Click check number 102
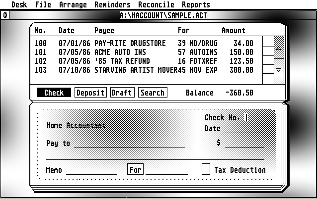This screenshot has height=199, width=317. coord(41,61)
